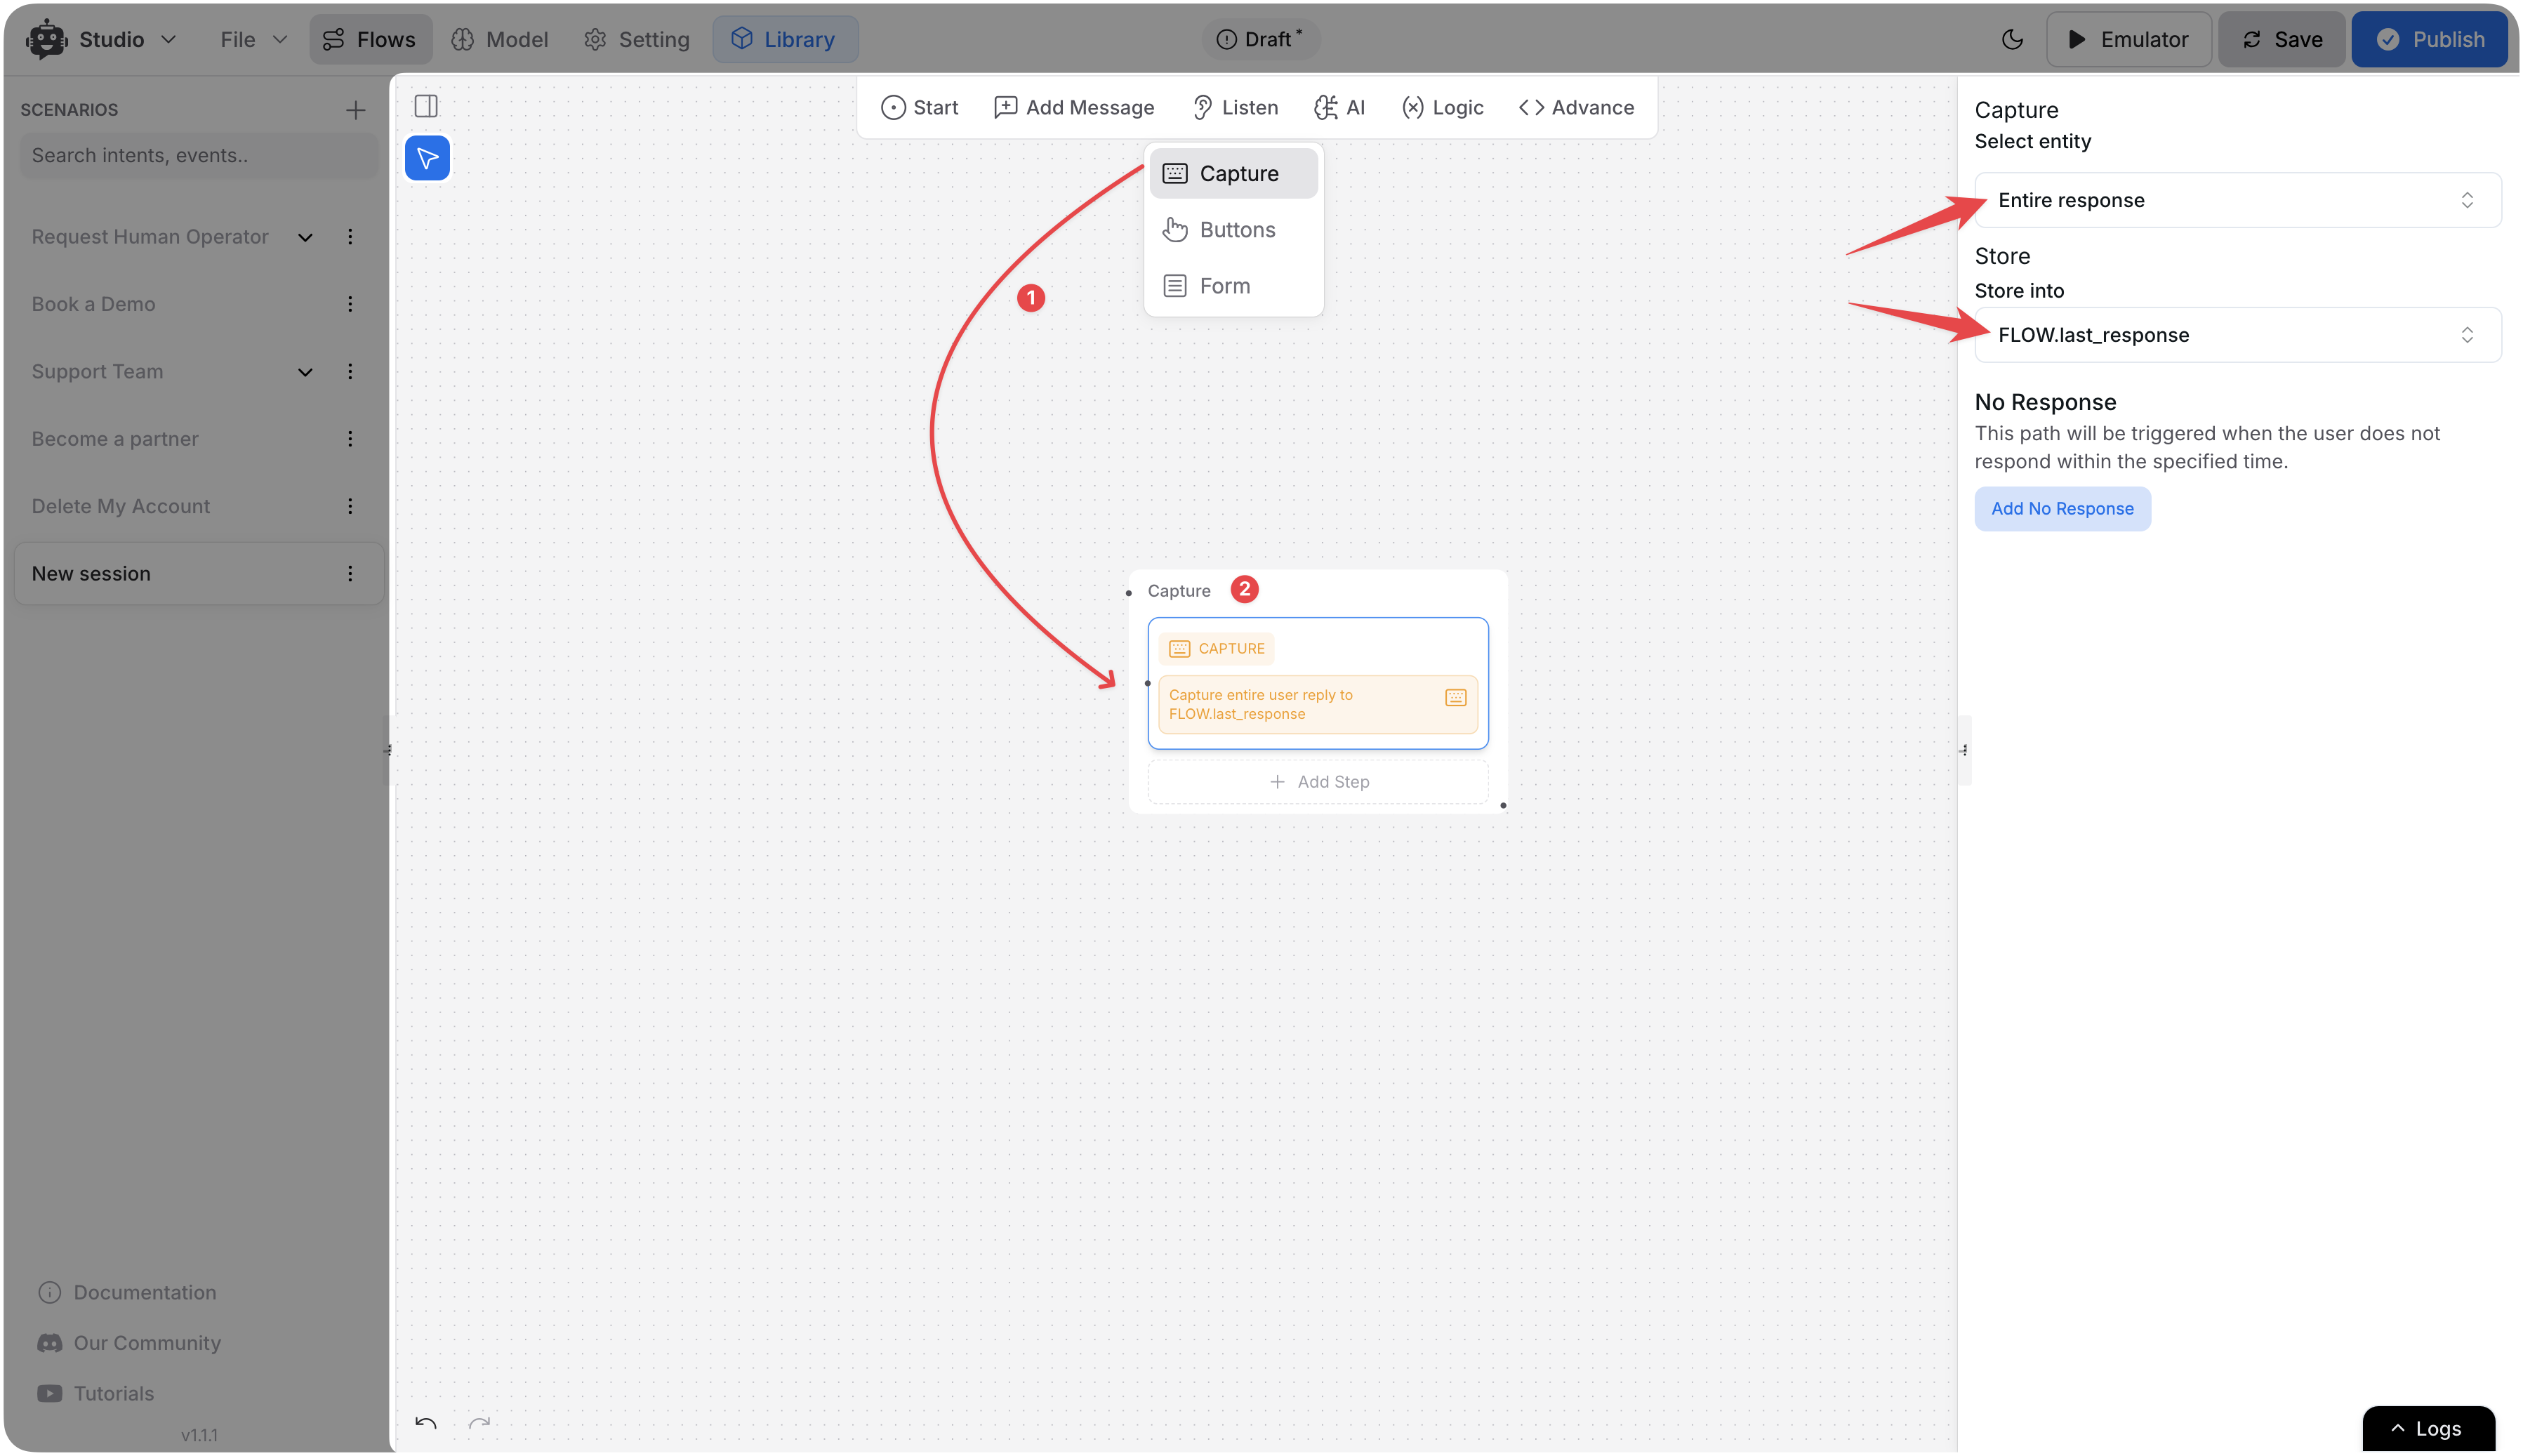Open the New session scenario options

(348, 572)
